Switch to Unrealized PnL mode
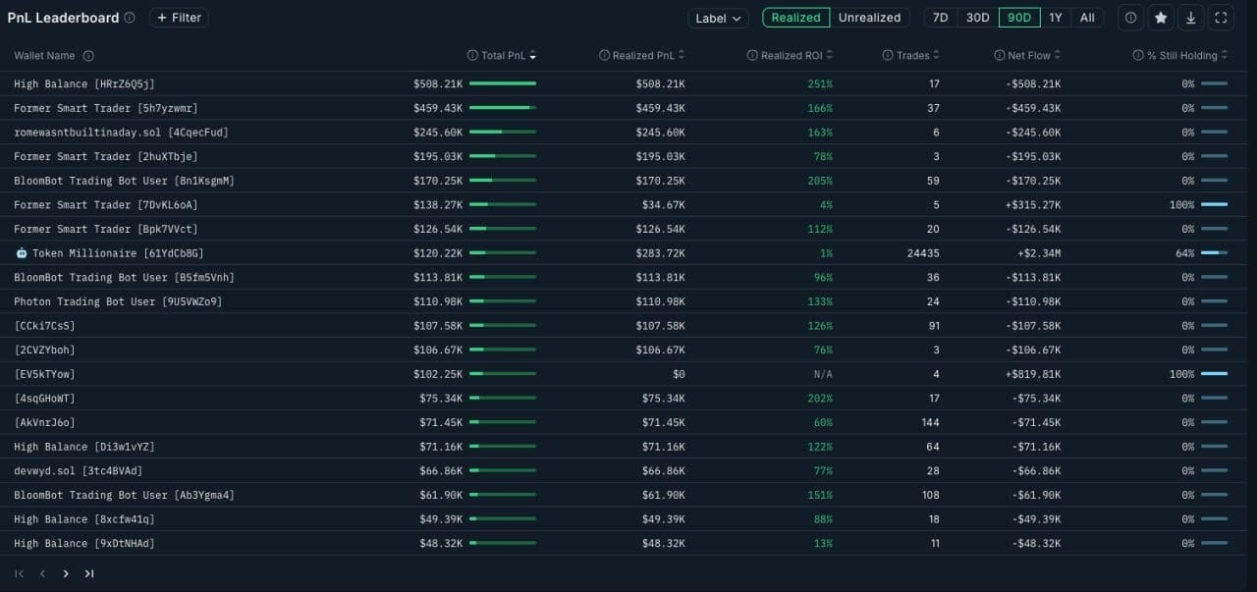The image size is (1257, 592). 869,18
